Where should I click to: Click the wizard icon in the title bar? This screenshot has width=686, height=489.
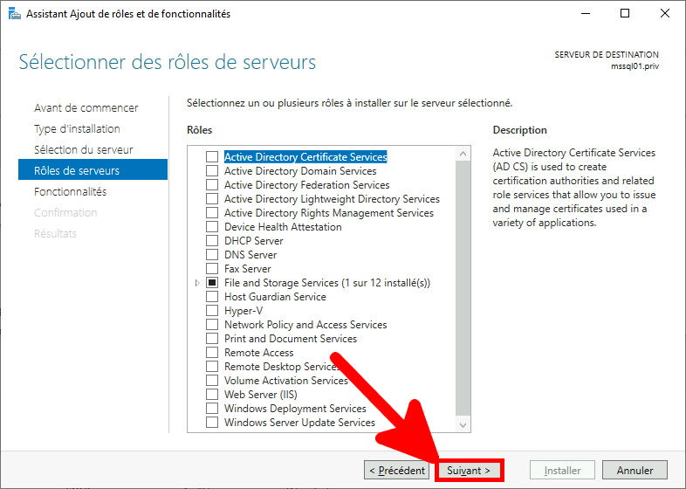(15, 14)
